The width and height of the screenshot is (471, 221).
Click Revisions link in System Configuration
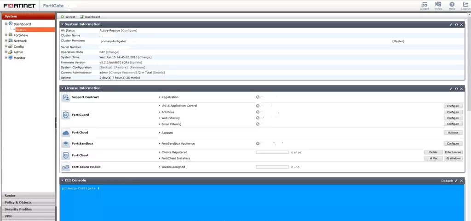[138, 68]
